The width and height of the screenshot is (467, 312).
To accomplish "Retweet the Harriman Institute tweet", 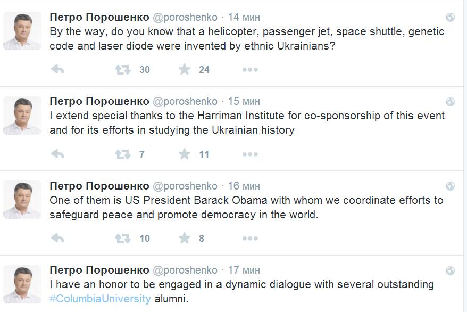I will pyautogui.click(x=123, y=154).
